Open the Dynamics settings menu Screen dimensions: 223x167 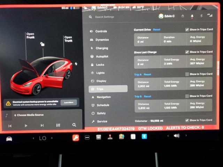point(99,40)
